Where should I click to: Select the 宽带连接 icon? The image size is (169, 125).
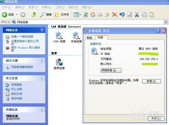point(59,64)
